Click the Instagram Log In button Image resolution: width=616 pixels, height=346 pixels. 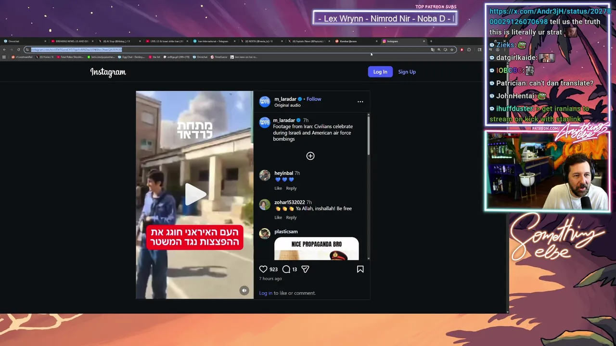click(380, 72)
